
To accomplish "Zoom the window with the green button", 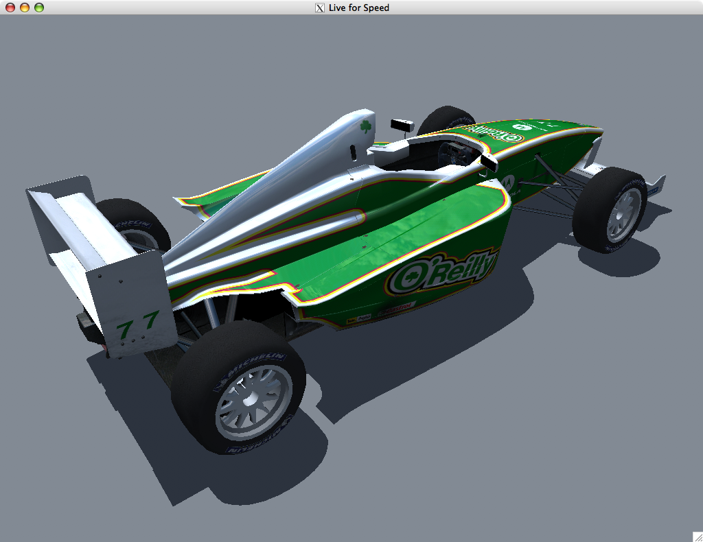I will 39,8.
